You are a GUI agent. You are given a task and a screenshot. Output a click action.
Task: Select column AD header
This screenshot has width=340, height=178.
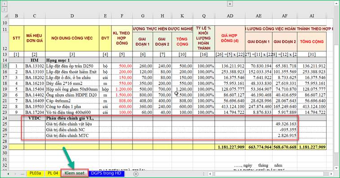click(x=230, y=16)
